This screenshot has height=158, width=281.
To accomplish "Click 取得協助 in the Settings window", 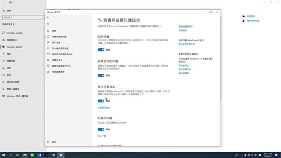I will pos(251,16).
